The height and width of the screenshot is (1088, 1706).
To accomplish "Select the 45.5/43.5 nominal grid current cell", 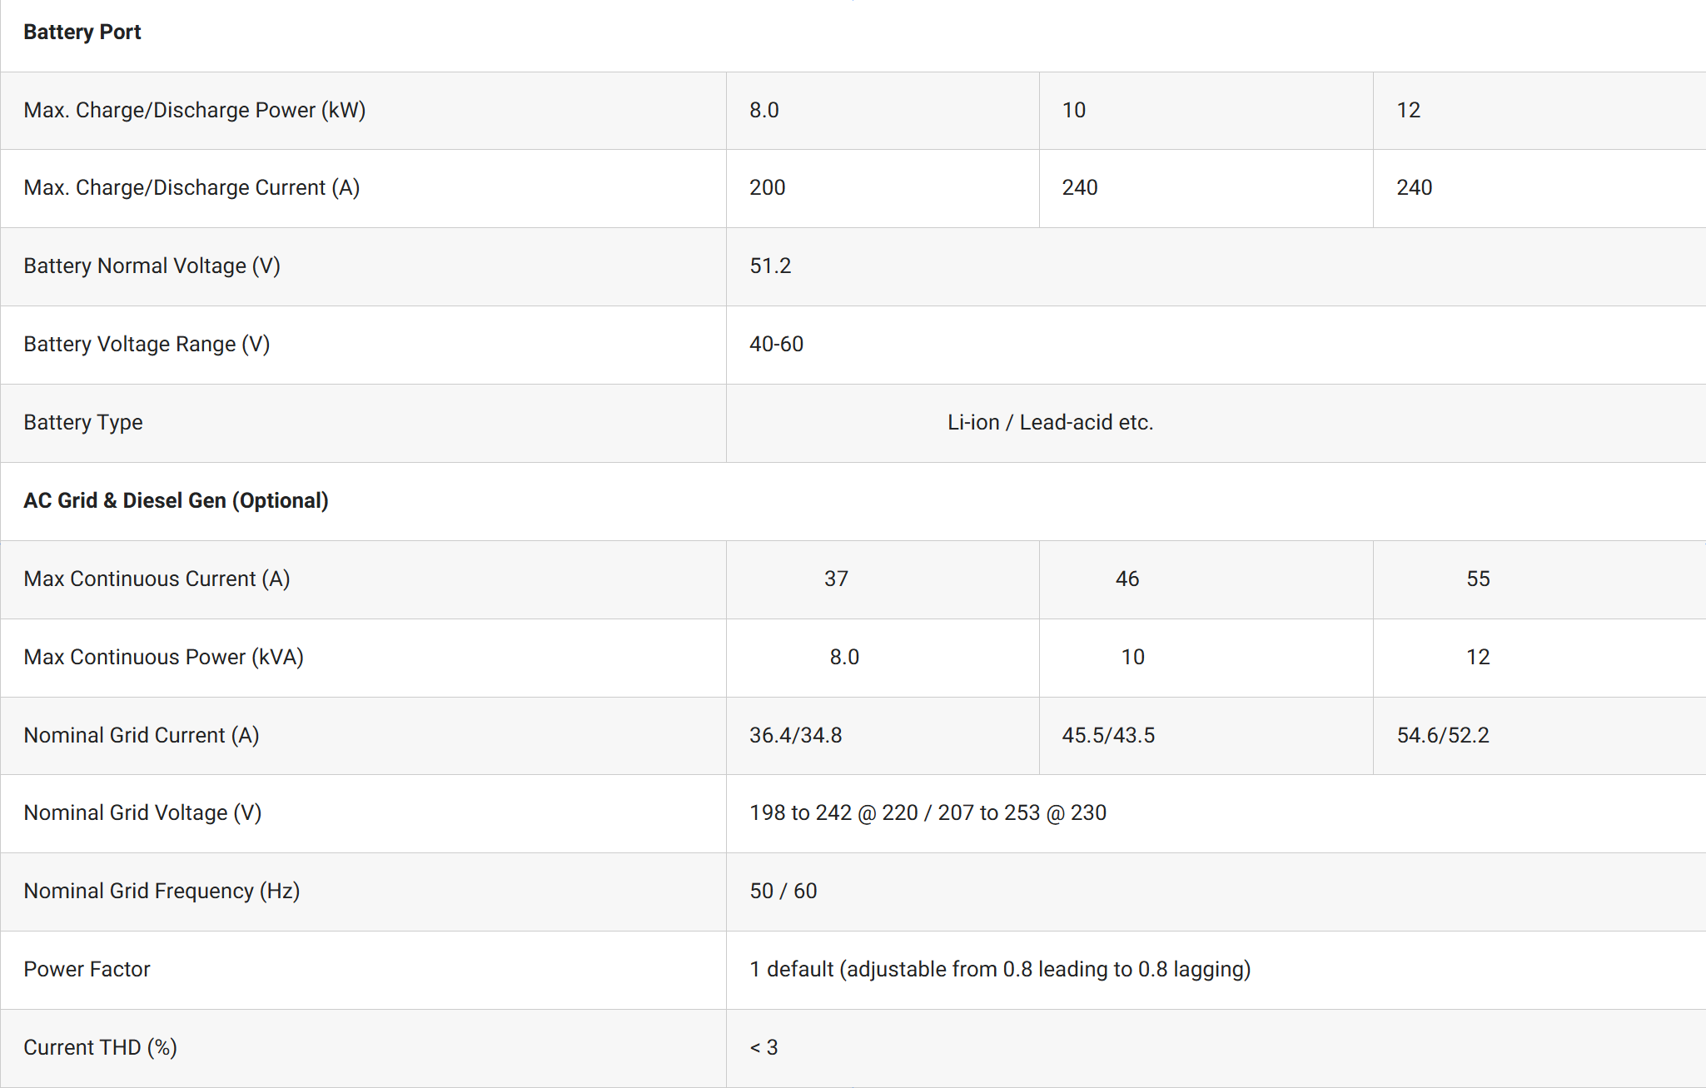I will coord(1108,736).
